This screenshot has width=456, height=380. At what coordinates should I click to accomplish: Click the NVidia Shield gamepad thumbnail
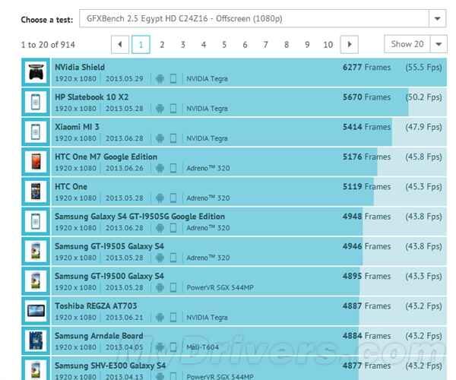click(x=36, y=72)
